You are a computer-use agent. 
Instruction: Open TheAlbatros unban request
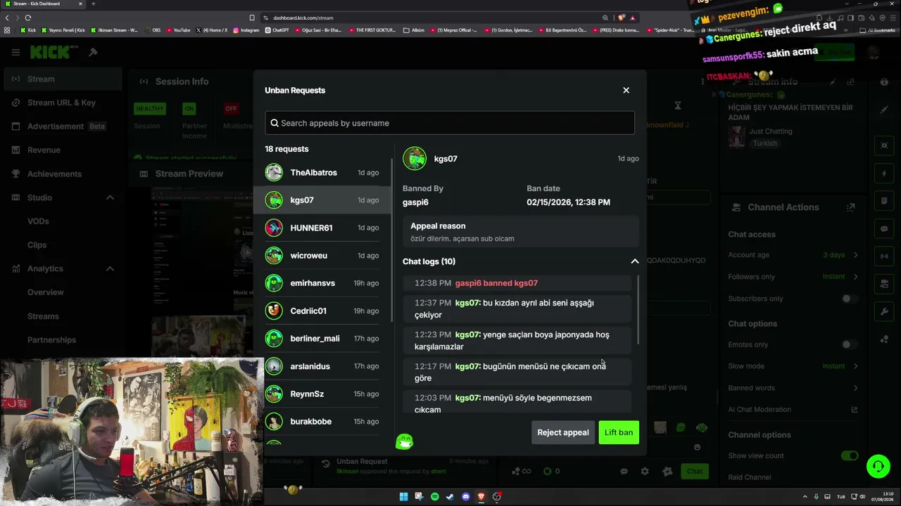pyautogui.click(x=322, y=172)
